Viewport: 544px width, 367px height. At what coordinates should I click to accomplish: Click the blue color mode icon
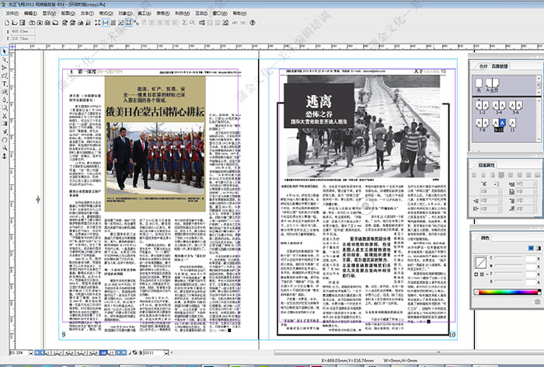tap(531, 248)
